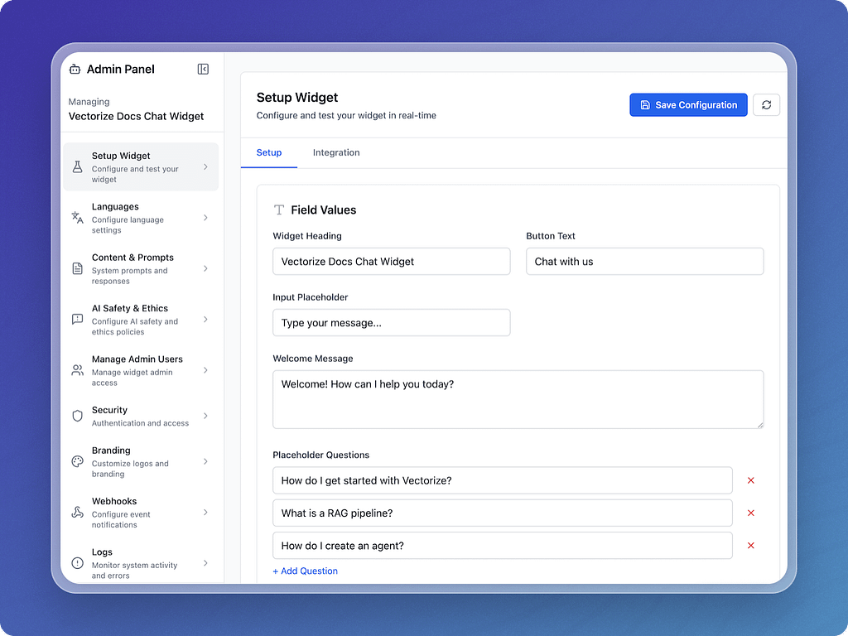Expand the Manage Admin Users chevron

[205, 370]
